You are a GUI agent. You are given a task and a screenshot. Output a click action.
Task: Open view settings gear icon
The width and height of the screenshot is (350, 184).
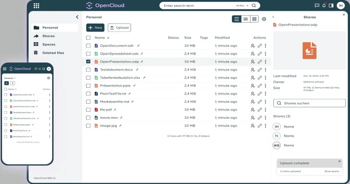tap(264, 19)
